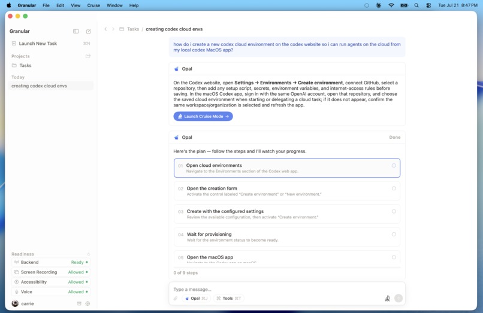Click Launch Cruise Mode button
Viewport: 483px width, 313px height.
point(203,116)
